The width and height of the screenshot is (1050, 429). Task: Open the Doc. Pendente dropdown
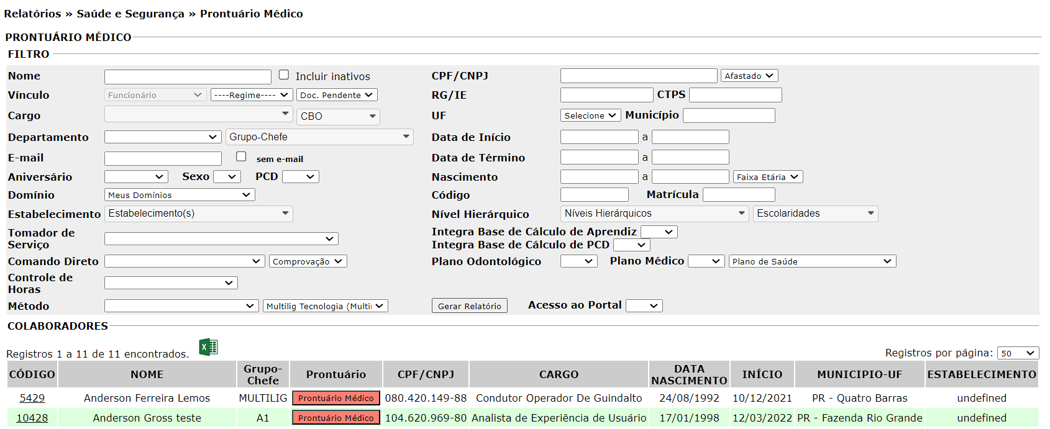(336, 95)
